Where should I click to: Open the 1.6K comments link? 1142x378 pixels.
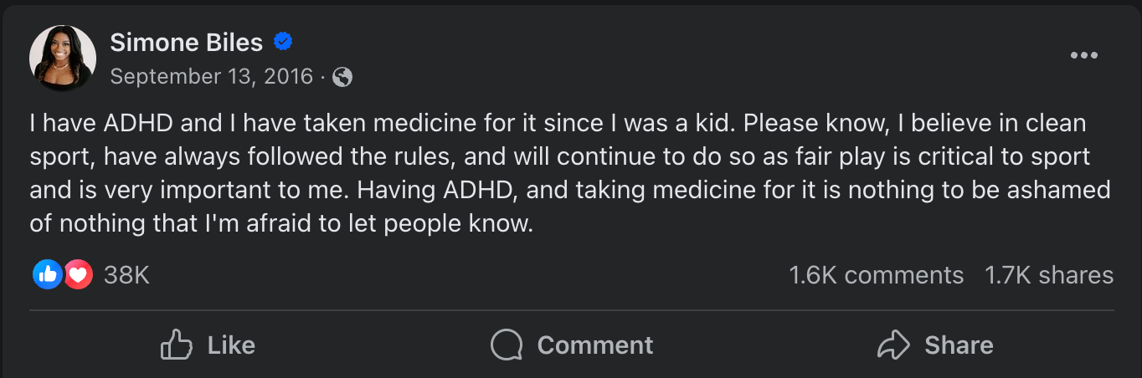876,275
